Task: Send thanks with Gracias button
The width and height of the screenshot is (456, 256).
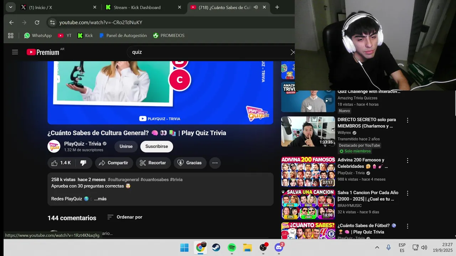Action: click(x=190, y=163)
